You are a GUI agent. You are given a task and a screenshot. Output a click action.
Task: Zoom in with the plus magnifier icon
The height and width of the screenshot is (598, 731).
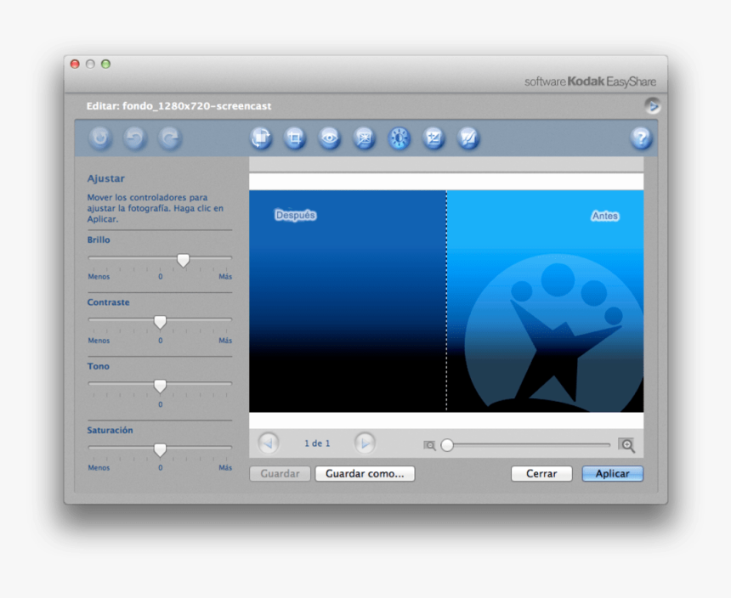click(626, 444)
